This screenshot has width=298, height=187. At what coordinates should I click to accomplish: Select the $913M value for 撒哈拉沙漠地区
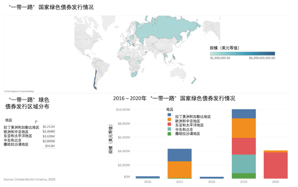49,146
